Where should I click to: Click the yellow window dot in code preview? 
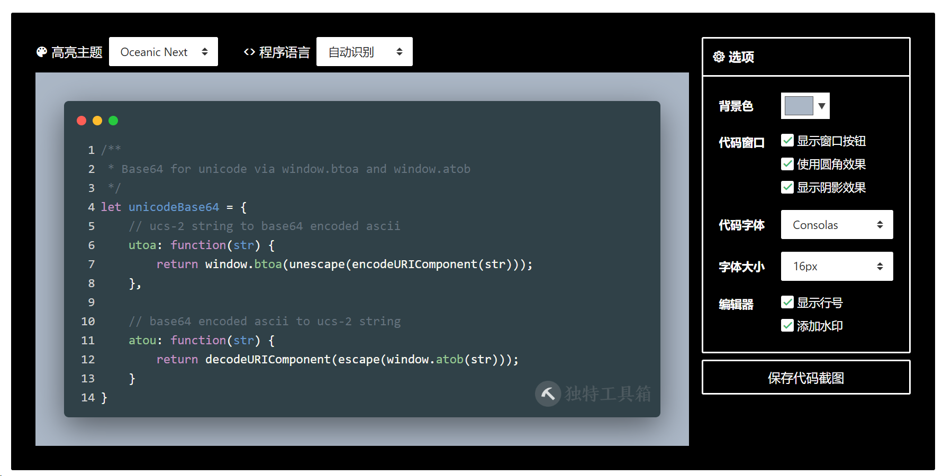click(x=97, y=121)
